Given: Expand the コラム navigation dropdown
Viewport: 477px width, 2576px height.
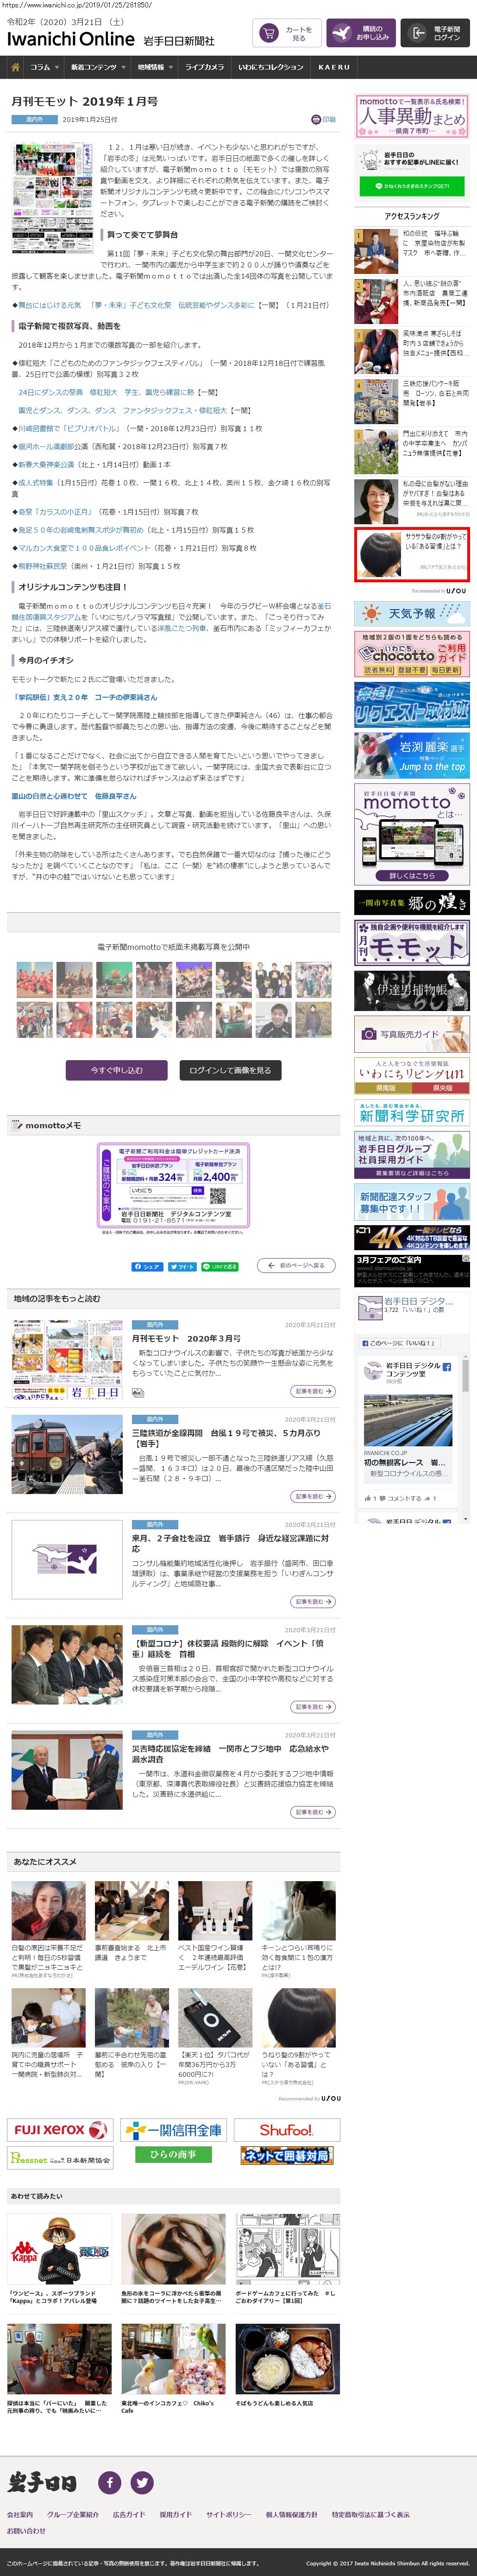Looking at the screenshot, I should click(43, 67).
